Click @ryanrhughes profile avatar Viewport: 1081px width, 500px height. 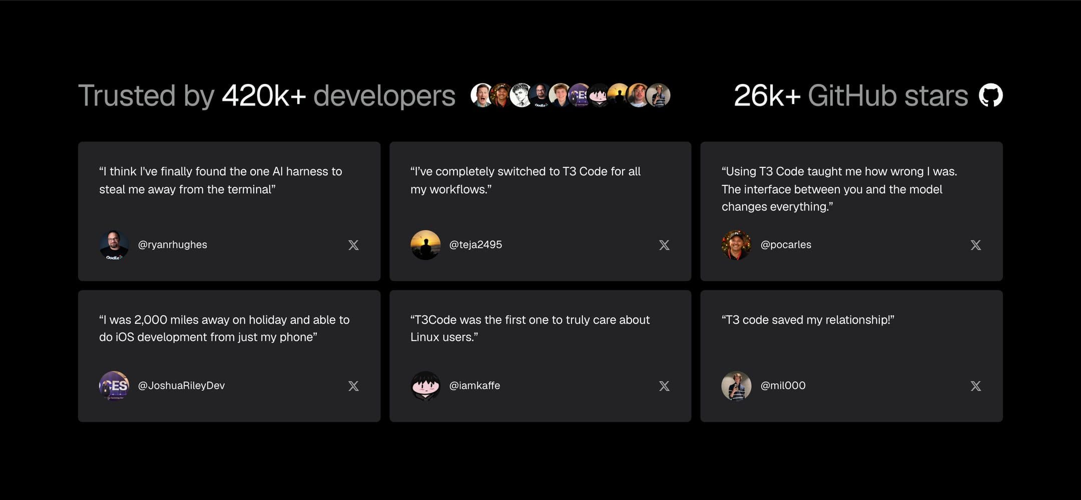pos(114,245)
